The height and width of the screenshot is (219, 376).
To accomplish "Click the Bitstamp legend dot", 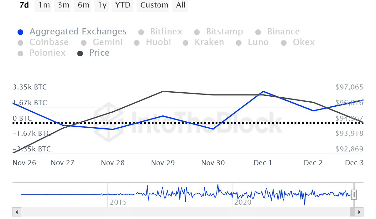I will pos(197,32).
